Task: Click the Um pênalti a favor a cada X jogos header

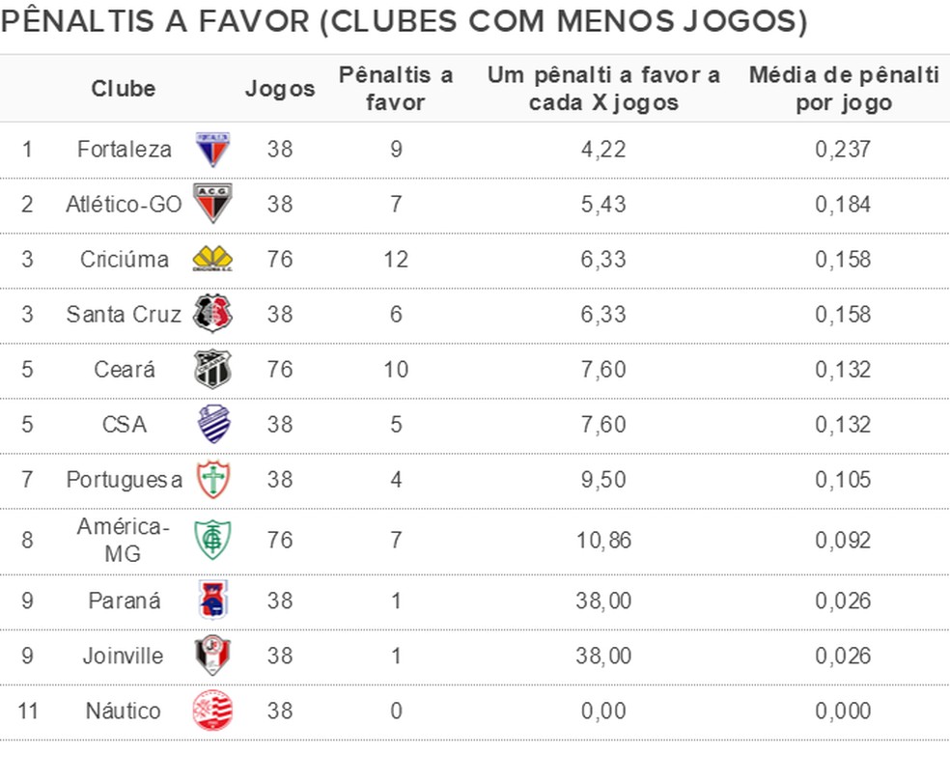Action: pos(603,89)
